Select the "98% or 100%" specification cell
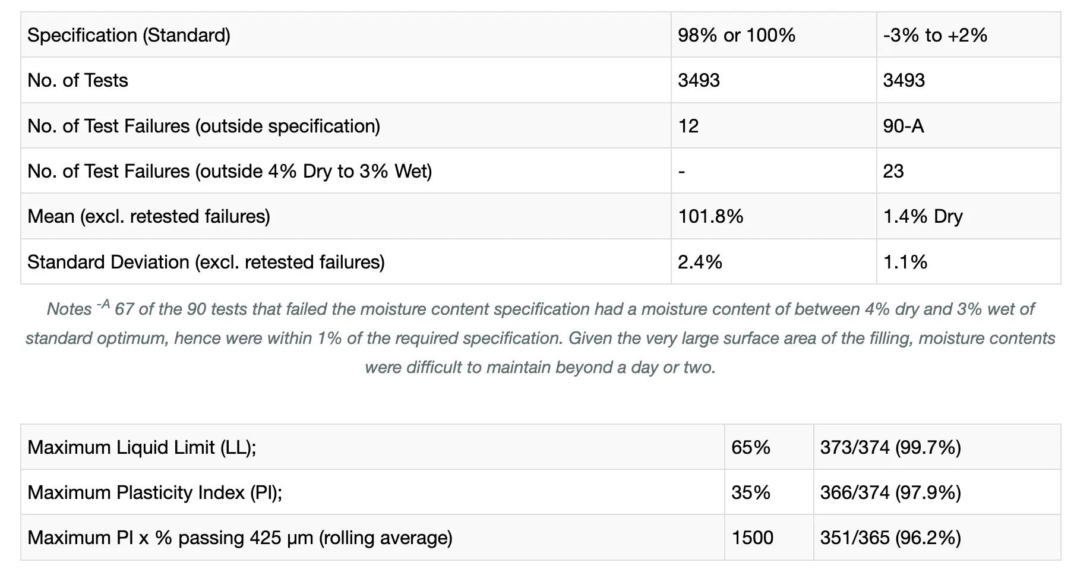Viewport: 1074px width, 575px height. (x=774, y=35)
